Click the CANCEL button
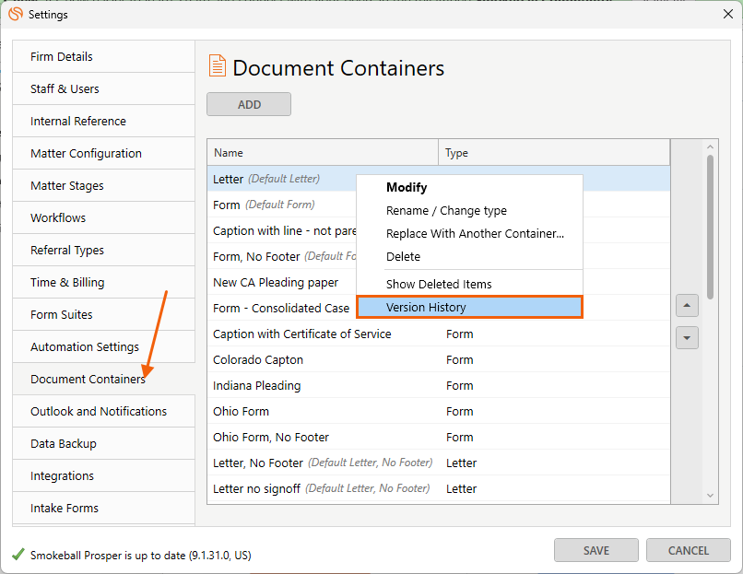743x574 pixels. pos(688,550)
